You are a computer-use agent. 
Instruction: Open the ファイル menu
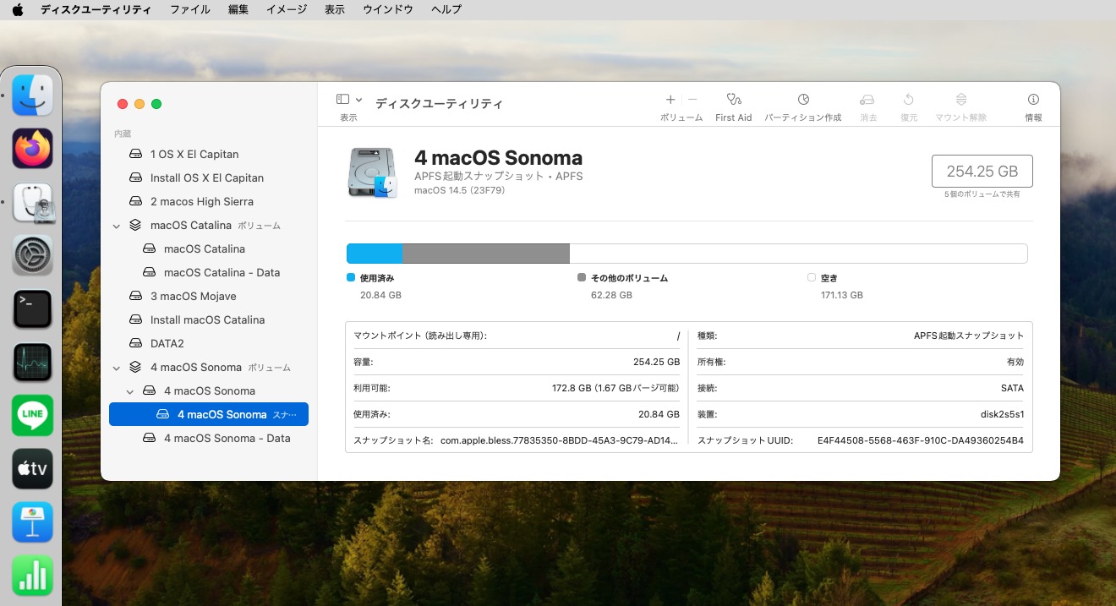coord(190,9)
